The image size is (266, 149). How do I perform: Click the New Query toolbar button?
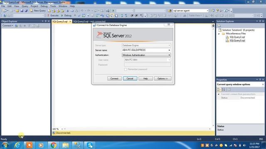pos(38,11)
